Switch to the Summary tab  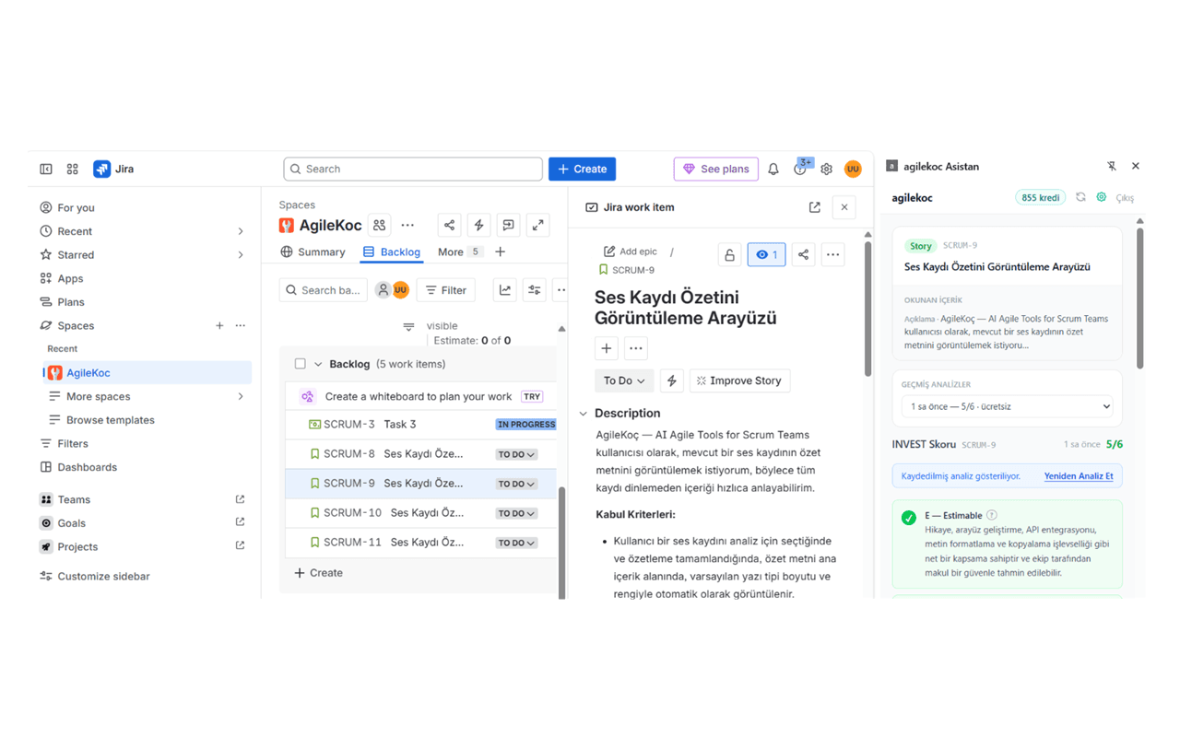pos(313,252)
